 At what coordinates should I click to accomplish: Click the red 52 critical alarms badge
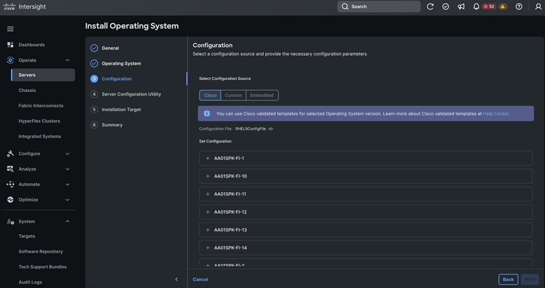coord(489,6)
